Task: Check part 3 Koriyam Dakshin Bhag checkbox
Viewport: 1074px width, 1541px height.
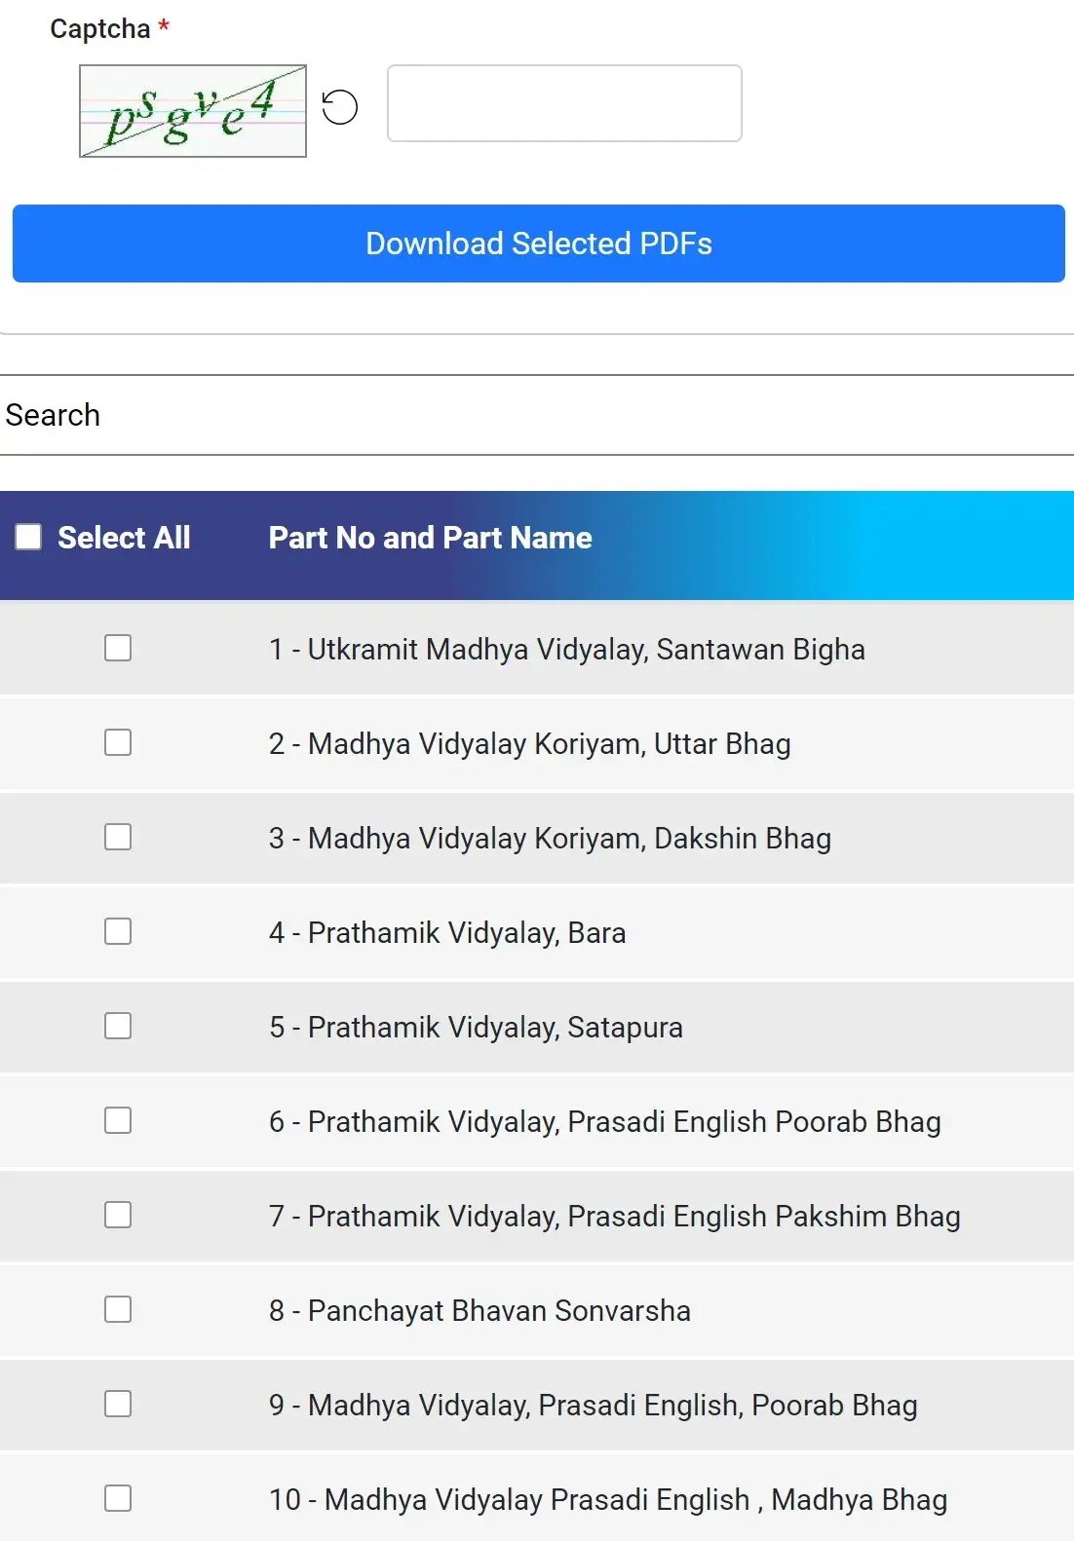Action: click(x=118, y=837)
